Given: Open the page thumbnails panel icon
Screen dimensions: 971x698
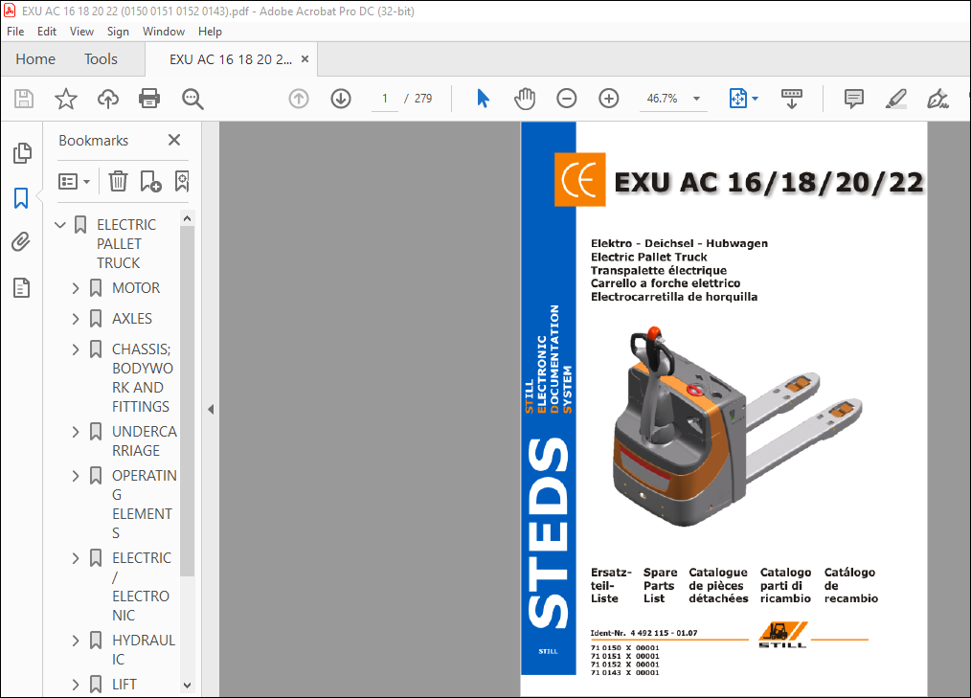Looking at the screenshot, I should 22,153.
